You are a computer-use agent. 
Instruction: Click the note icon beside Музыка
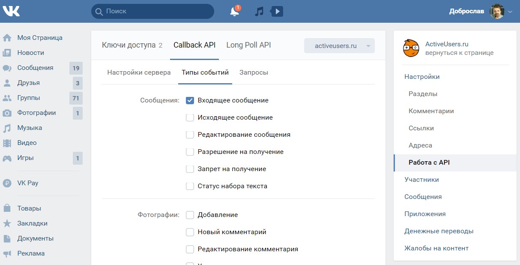7,128
